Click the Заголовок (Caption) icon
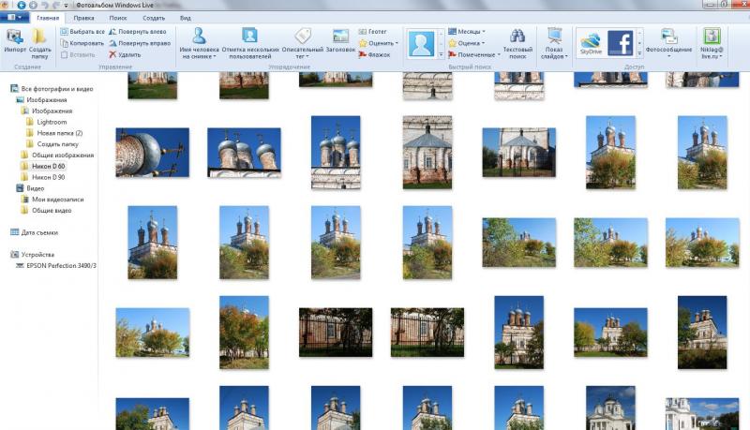Screen dimensions: 750x430 (340, 36)
